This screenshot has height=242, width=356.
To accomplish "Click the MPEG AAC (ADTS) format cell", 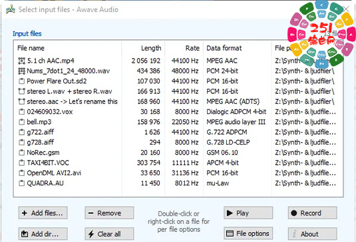I will coord(233,102).
